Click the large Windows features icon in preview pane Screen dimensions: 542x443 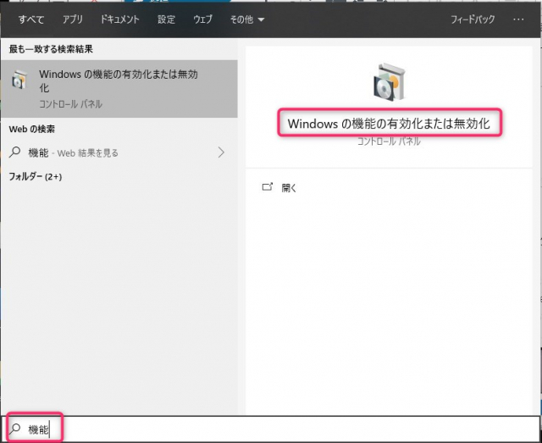(x=390, y=82)
